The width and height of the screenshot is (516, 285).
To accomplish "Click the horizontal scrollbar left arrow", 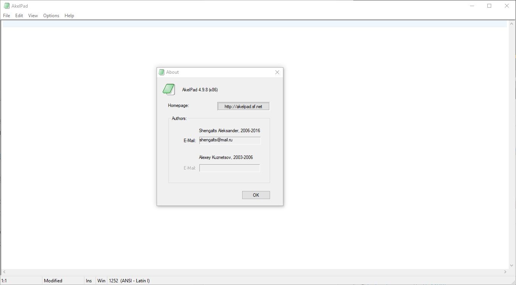I will pyautogui.click(x=4, y=272).
